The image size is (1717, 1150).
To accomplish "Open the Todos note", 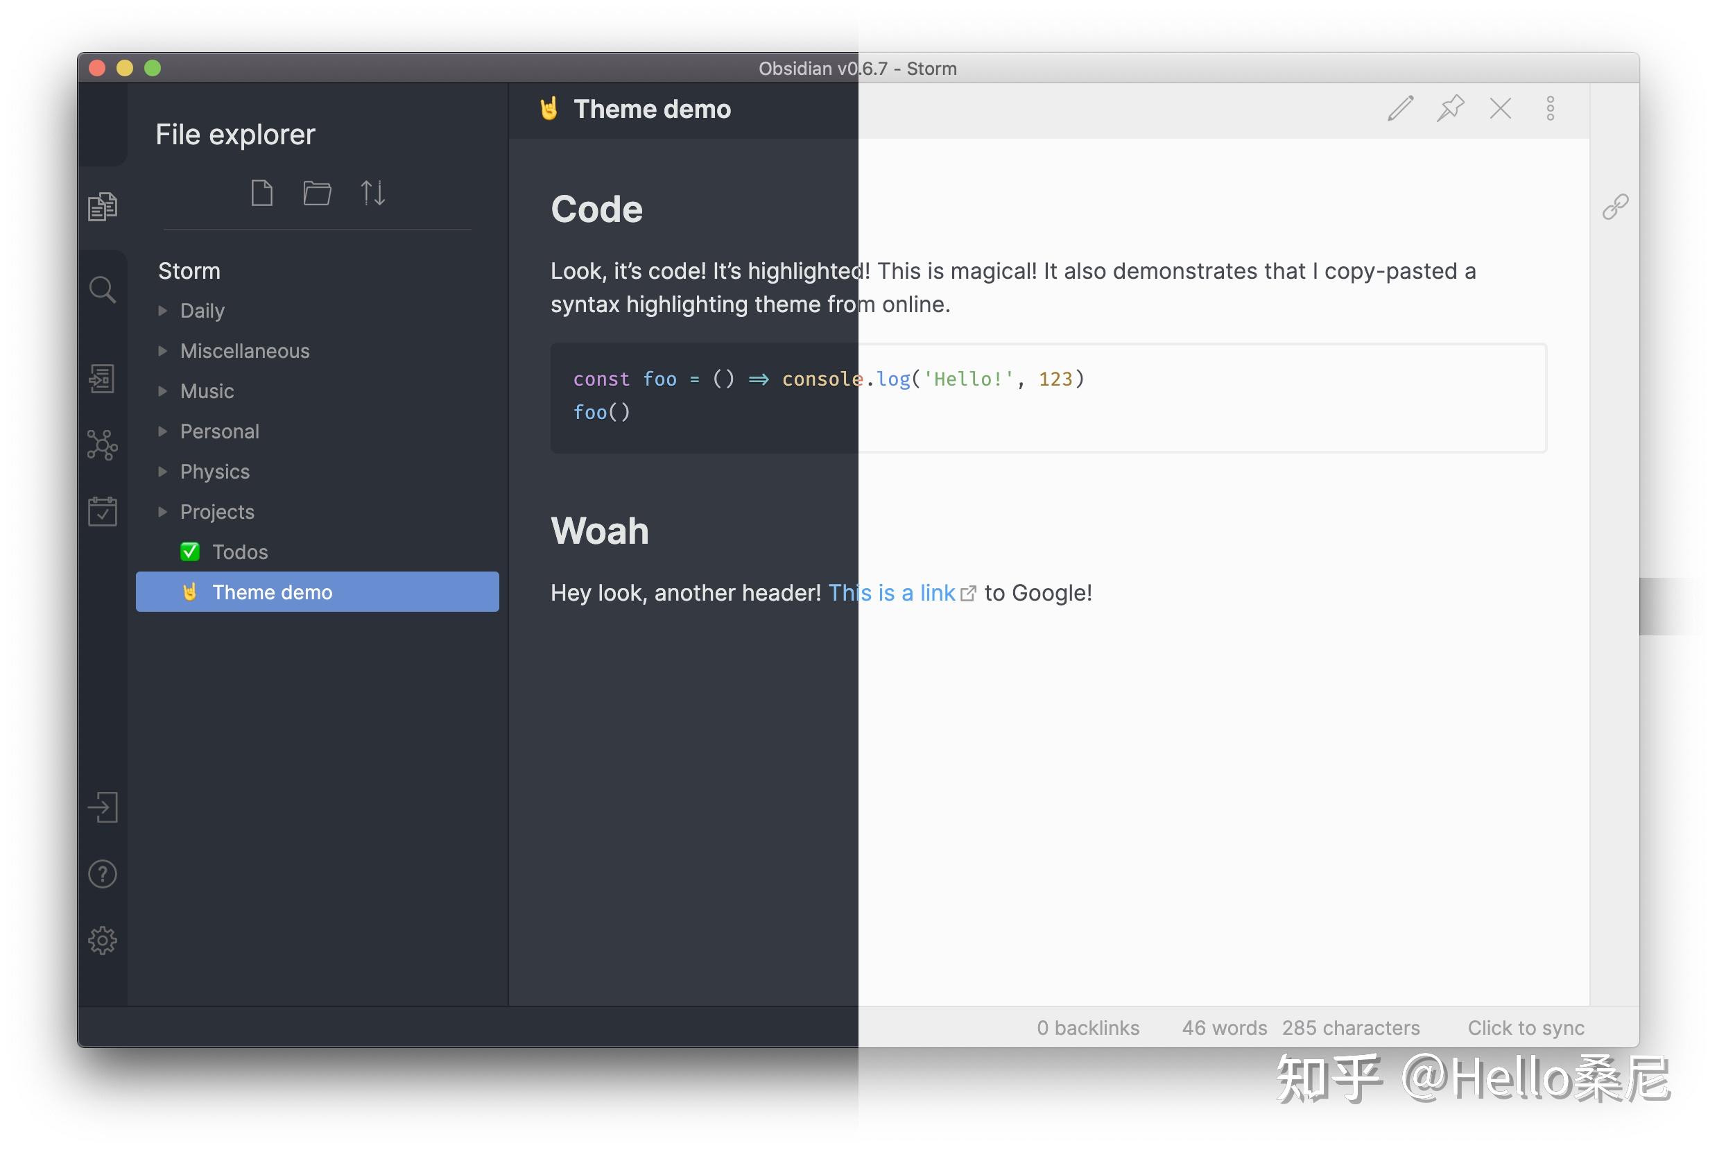I will (240, 552).
